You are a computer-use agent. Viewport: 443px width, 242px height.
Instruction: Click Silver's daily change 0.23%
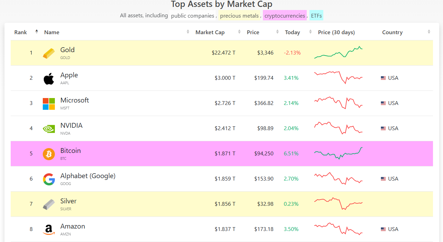tap(291, 204)
